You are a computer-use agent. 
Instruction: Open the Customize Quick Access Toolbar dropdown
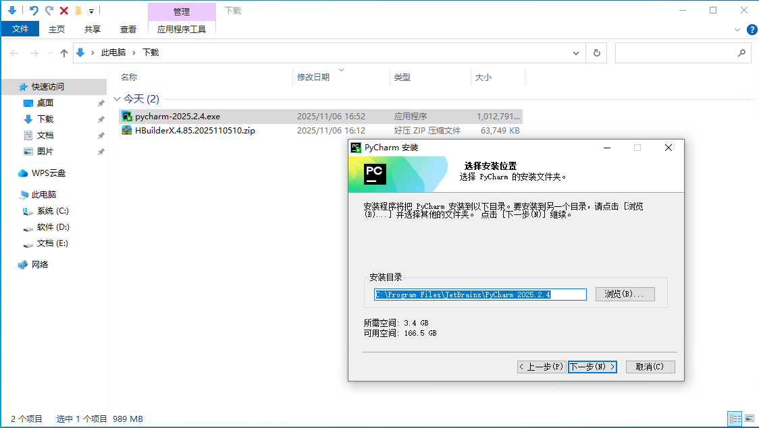tap(91, 11)
